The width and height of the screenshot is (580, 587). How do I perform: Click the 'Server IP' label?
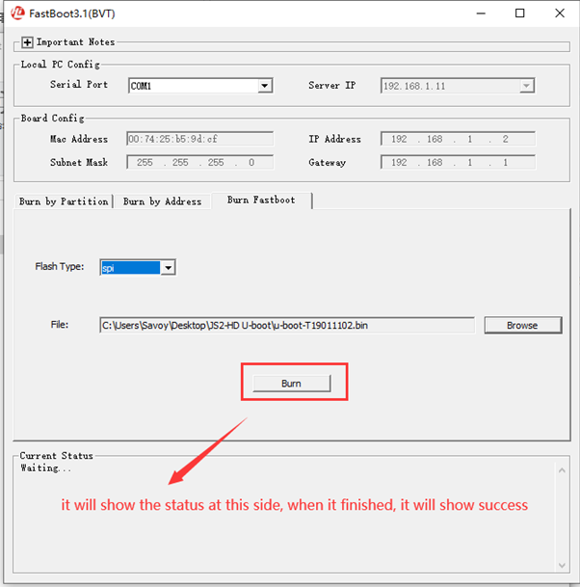(331, 86)
